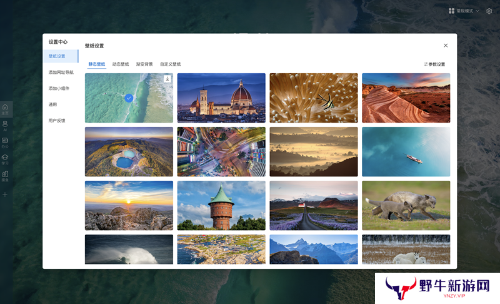The image size is (500, 304).
Task: Open 添加网址导航 in settings menu
Action: pyautogui.click(x=61, y=73)
